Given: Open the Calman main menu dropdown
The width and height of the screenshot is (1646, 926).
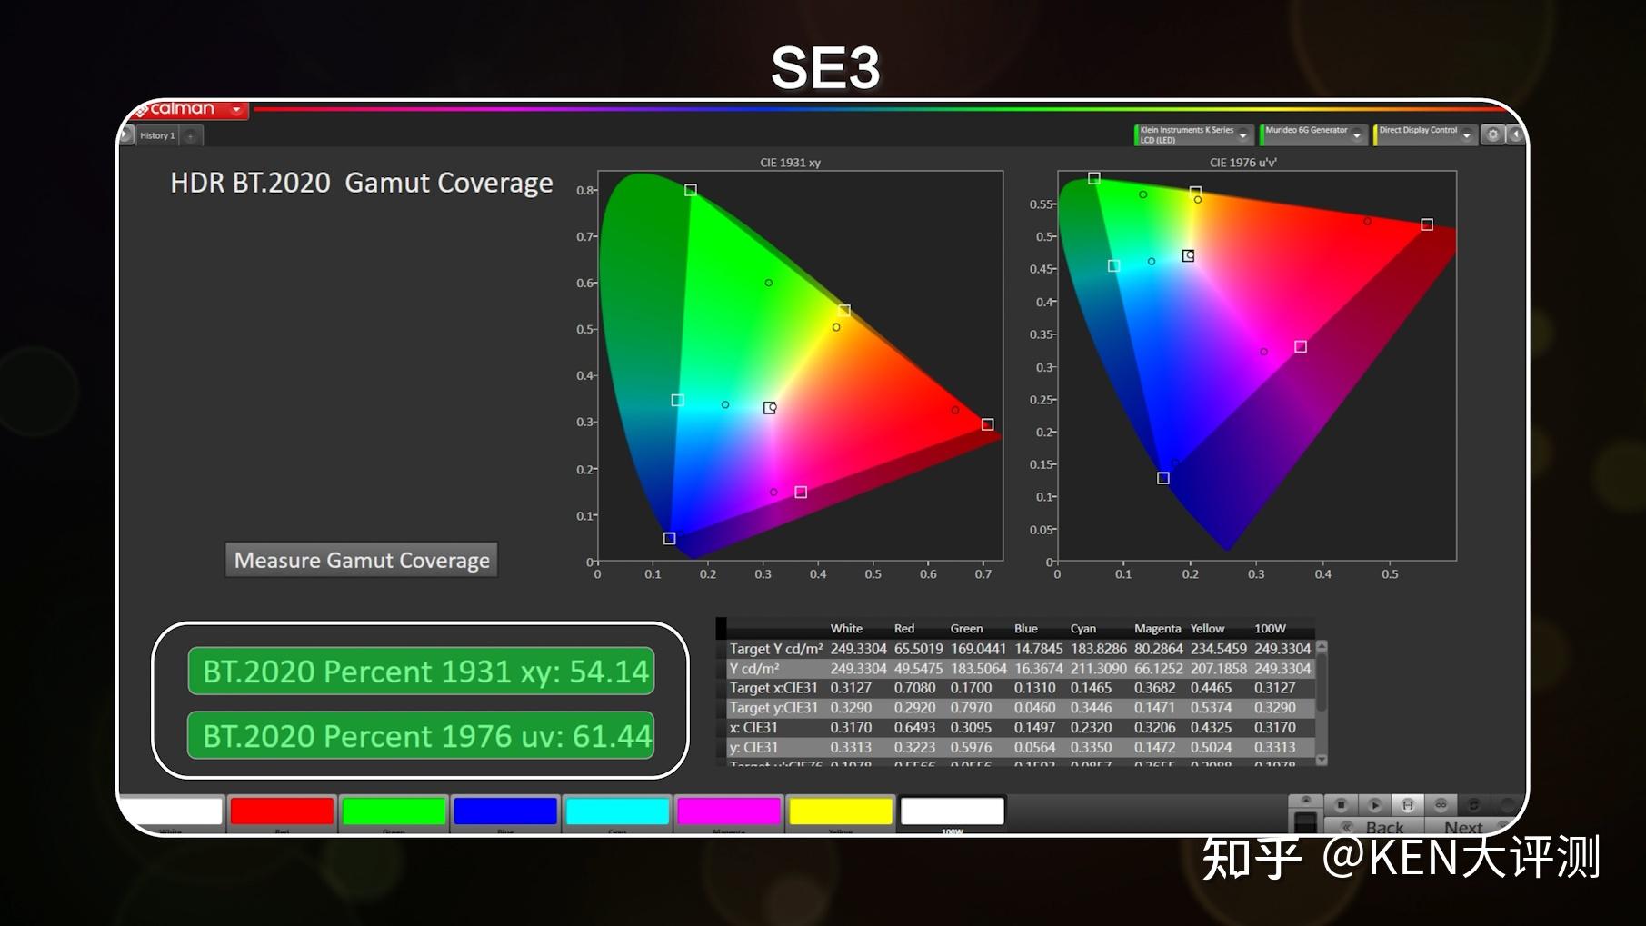Looking at the screenshot, I should tap(235, 110).
